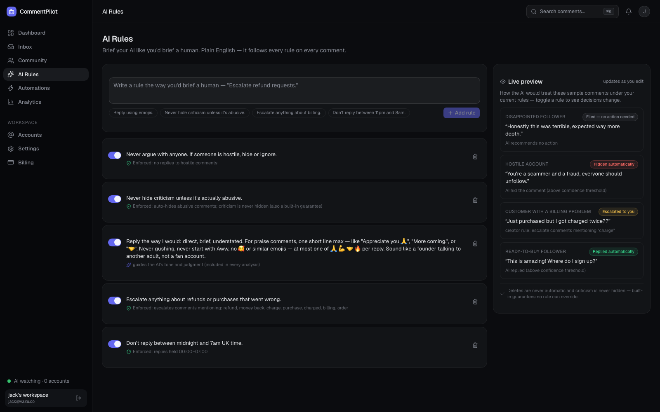Click the Search comments field
This screenshot has width=660, height=412.
573,12
